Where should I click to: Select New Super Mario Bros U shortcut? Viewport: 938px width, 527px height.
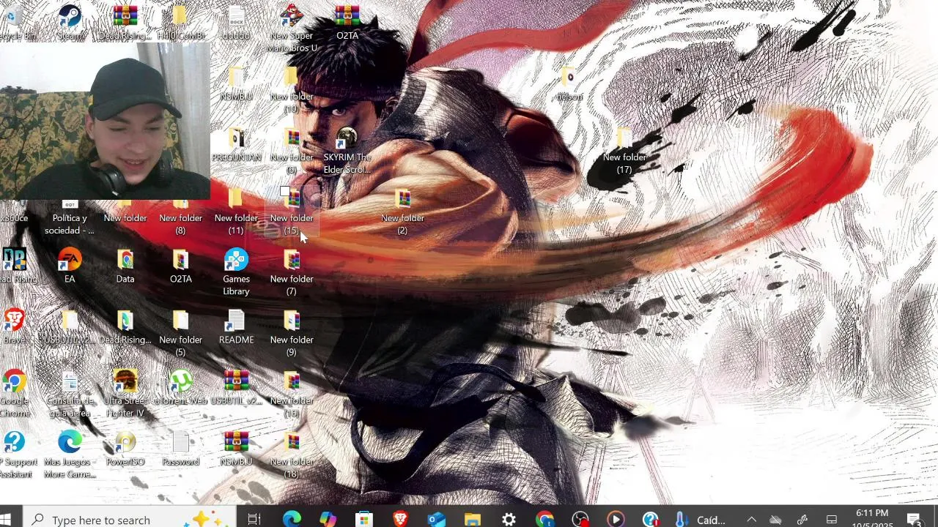[292, 28]
